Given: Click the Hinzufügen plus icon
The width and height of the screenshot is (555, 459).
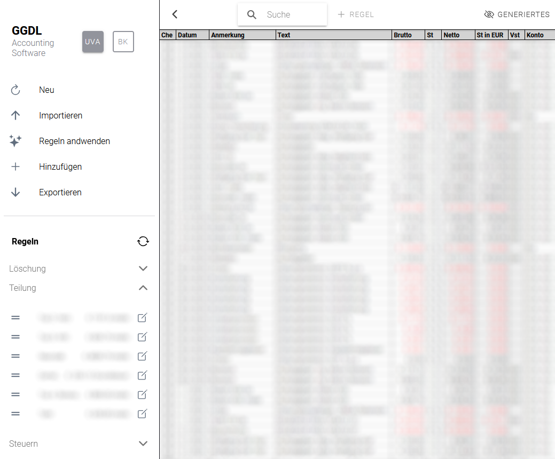Looking at the screenshot, I should click(15, 167).
